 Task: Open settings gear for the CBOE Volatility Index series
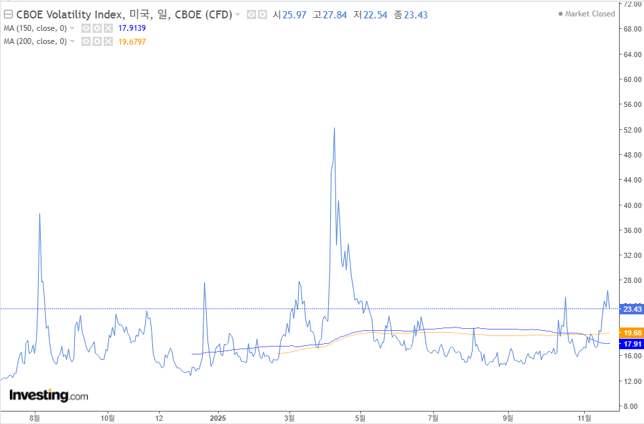tap(263, 15)
